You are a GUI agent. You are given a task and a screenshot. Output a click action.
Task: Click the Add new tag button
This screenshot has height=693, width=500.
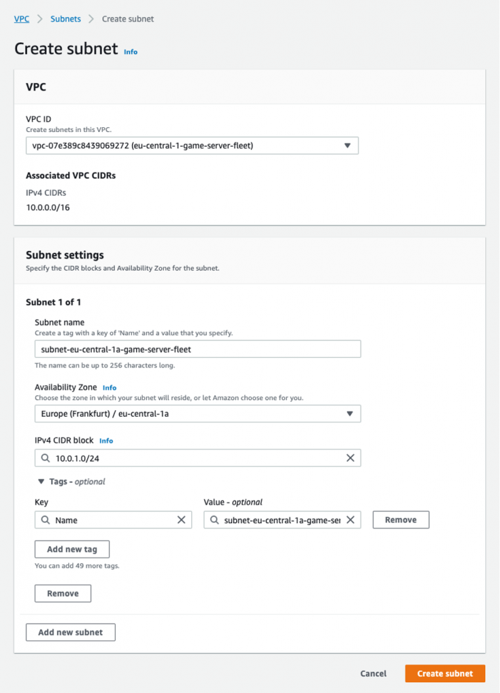pyautogui.click(x=72, y=549)
